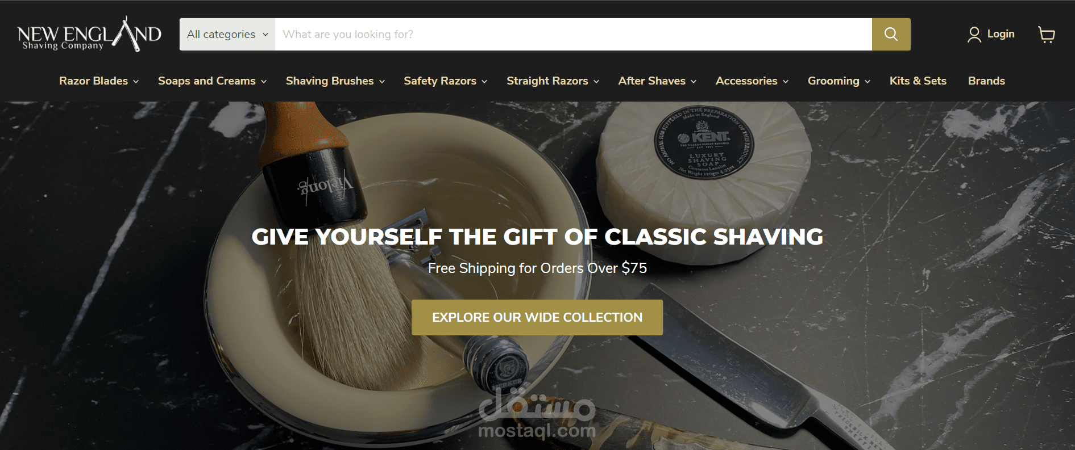The height and width of the screenshot is (450, 1075).
Task: Open the Straight Razors menu
Action: [x=553, y=81]
